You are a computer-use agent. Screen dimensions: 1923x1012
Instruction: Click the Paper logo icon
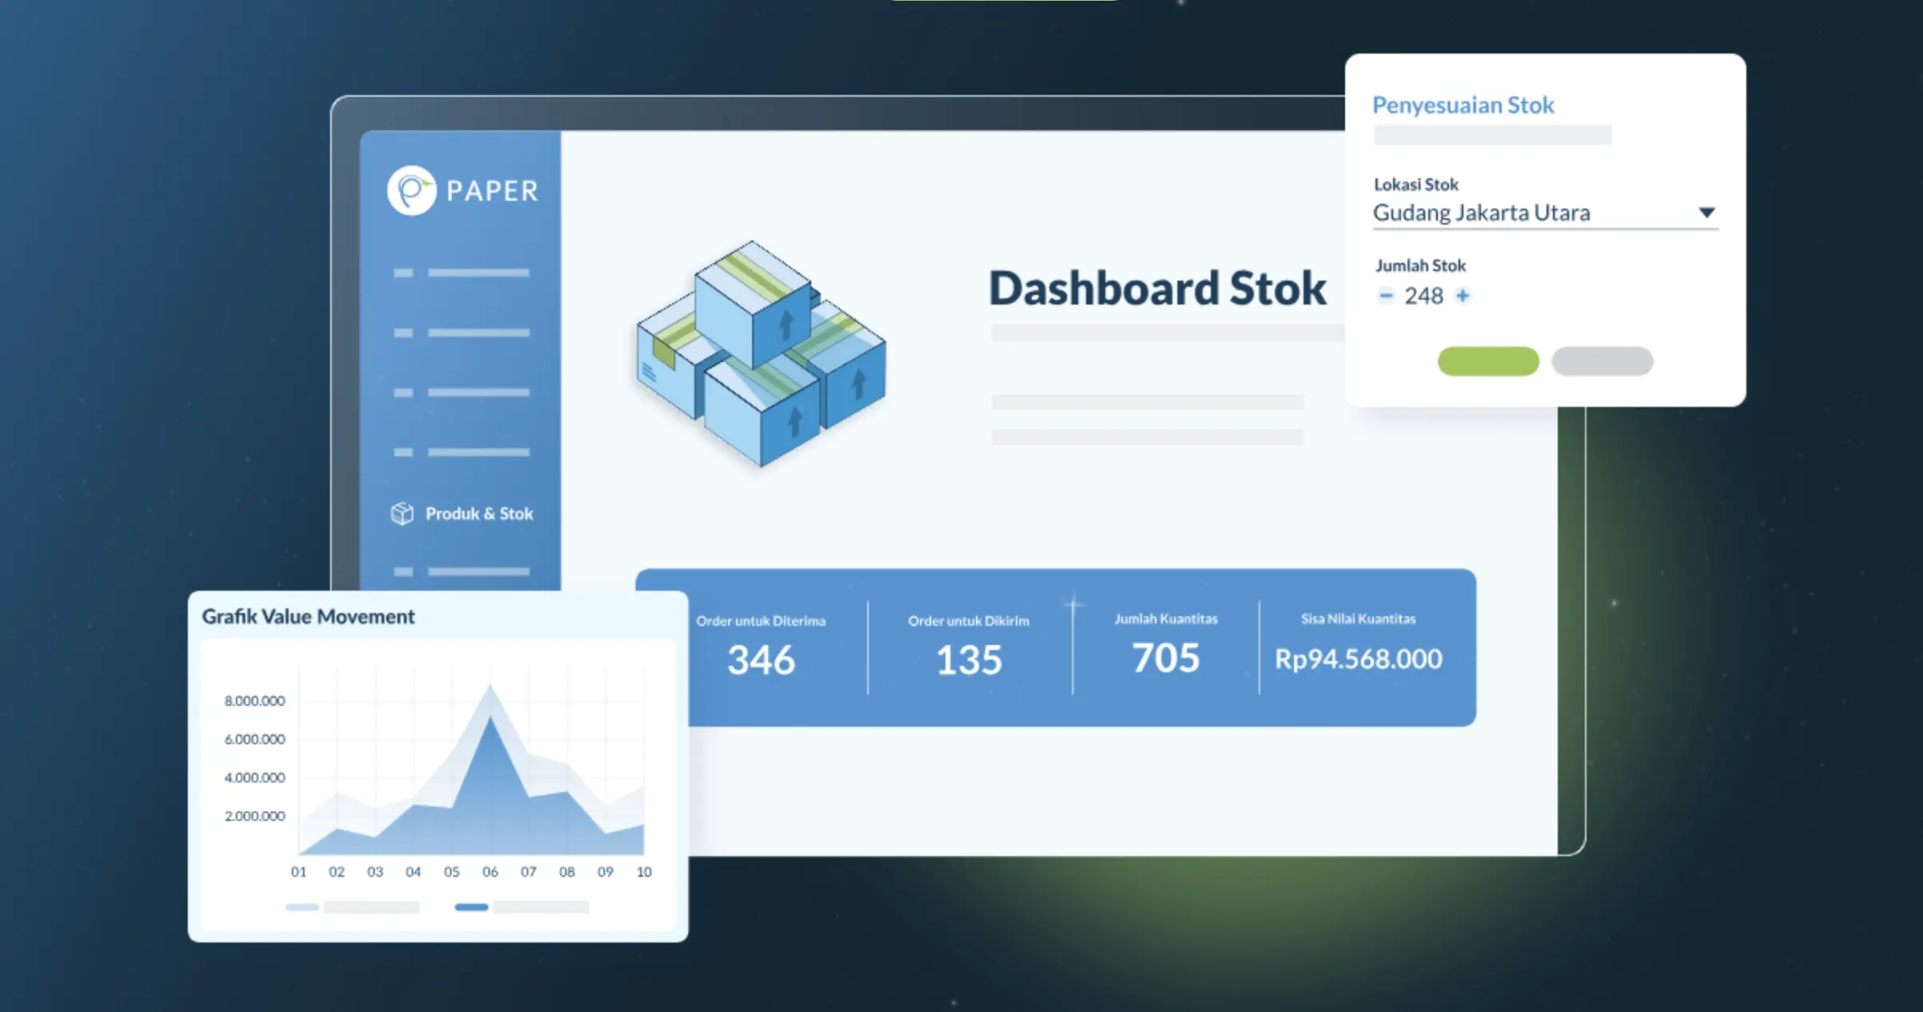coord(410,191)
